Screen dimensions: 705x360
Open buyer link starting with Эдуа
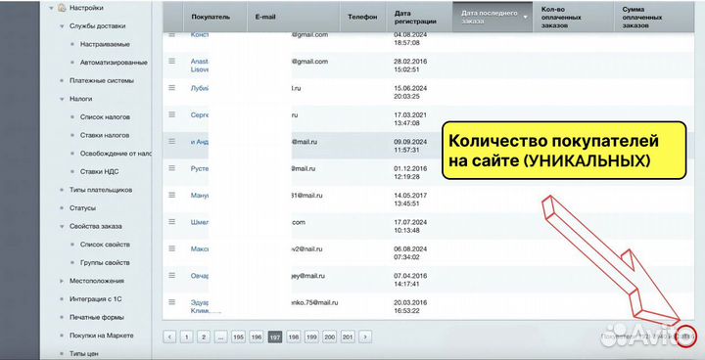pyautogui.click(x=201, y=306)
